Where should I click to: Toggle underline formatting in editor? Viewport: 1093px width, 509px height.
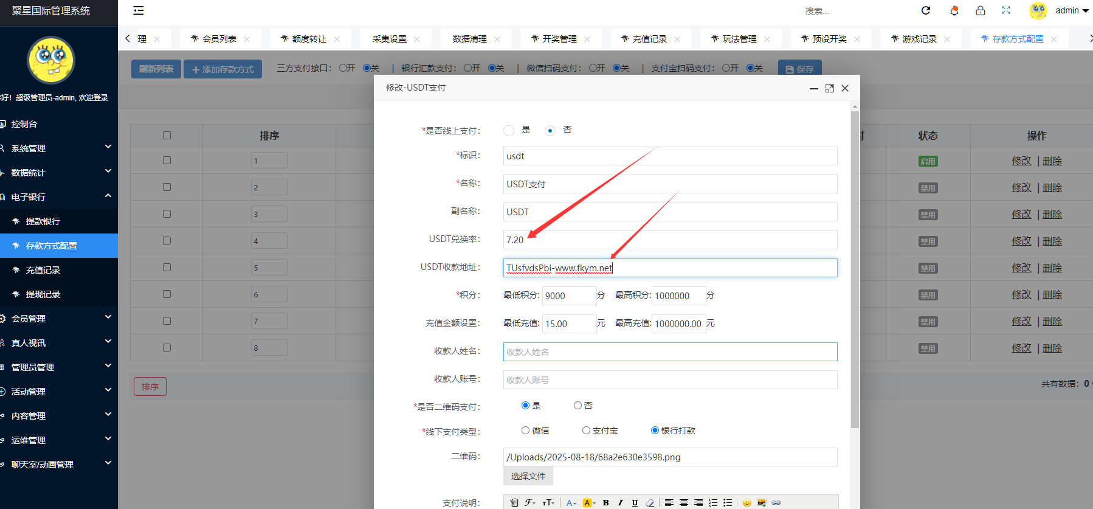635,503
